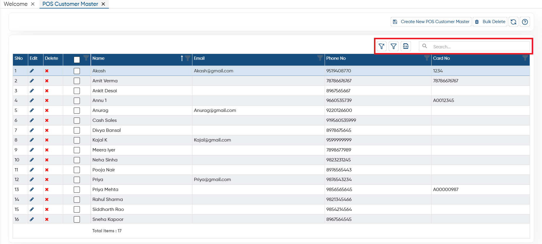This screenshot has width=542, height=244.
Task: Edit the Meera Iyer row
Action: tap(32, 150)
